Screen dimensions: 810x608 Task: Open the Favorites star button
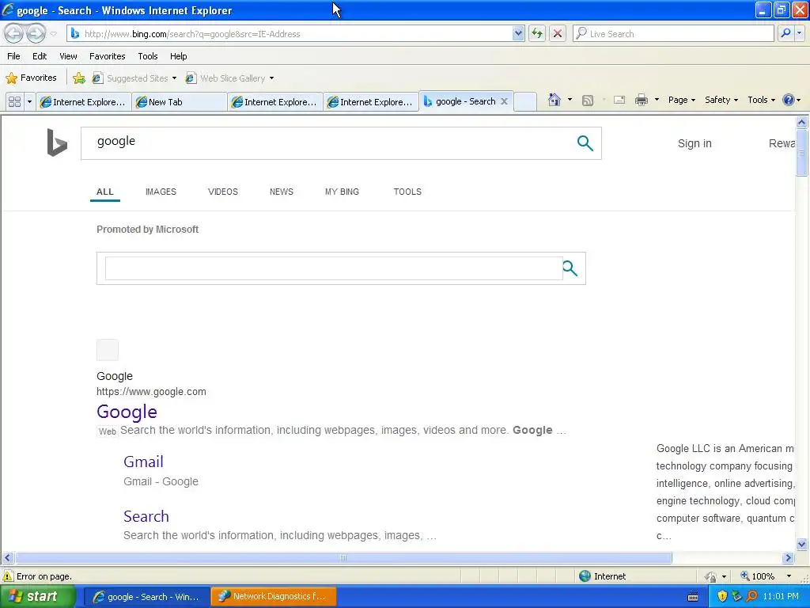[x=31, y=78]
